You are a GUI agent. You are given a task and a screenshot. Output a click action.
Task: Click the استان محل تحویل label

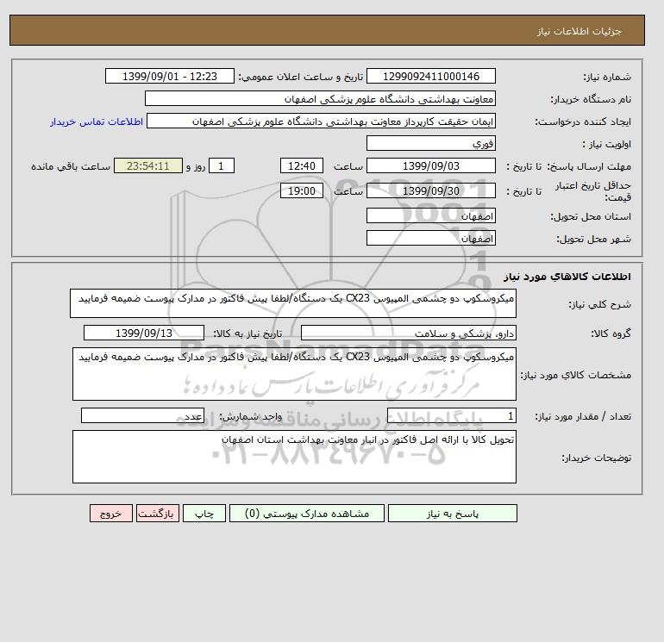point(591,216)
